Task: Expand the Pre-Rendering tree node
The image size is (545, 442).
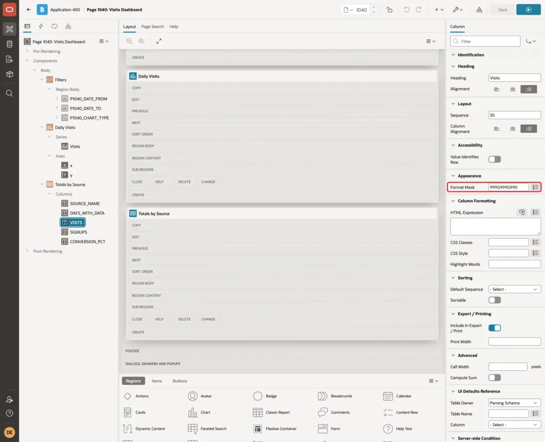Action: pos(27,51)
